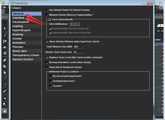Screen dimensions: 165x120
Task: Select the Selection arrow tool
Action: (x=5, y=29)
